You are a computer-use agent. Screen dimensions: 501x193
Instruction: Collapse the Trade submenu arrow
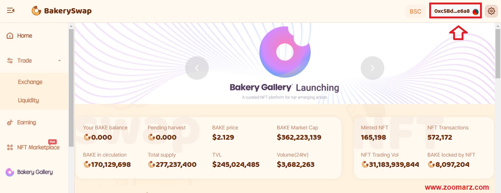click(x=60, y=61)
